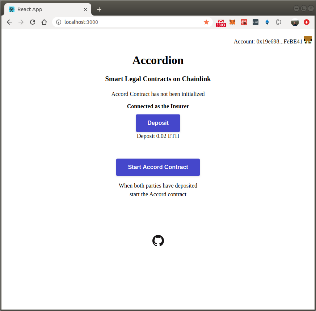This screenshot has width=316, height=311.
Task: Open the dark password-dots extension icon
Action: point(256,22)
